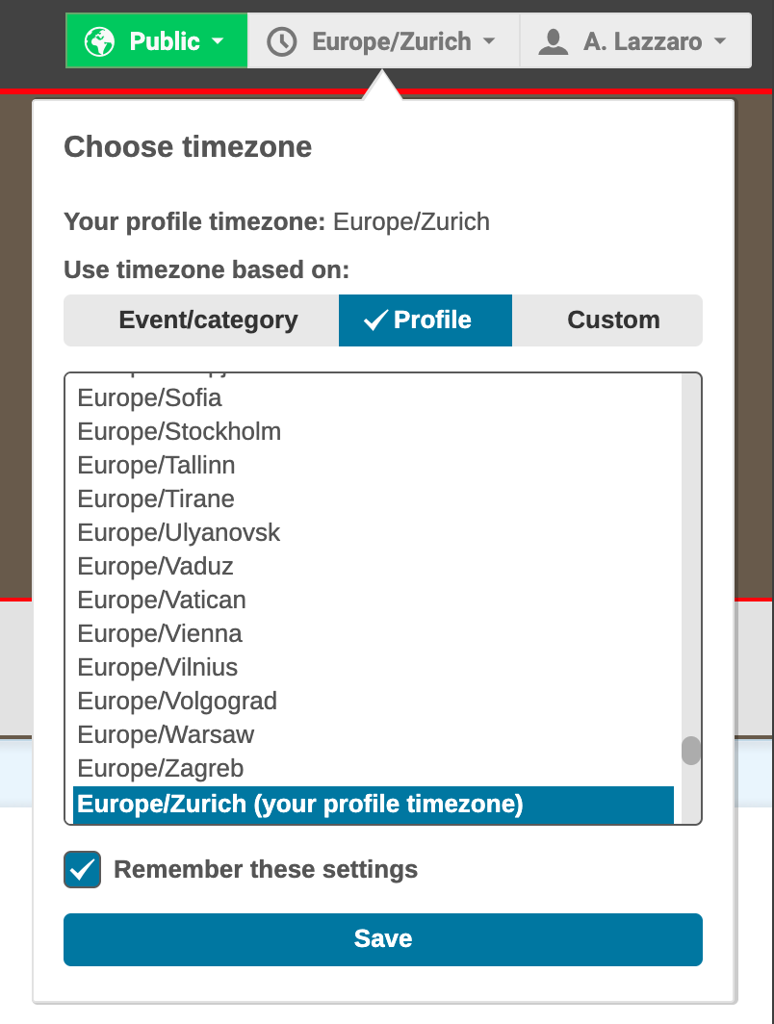Select Custom timezone option
Image resolution: width=774 pixels, height=1024 pixels.
pos(613,320)
